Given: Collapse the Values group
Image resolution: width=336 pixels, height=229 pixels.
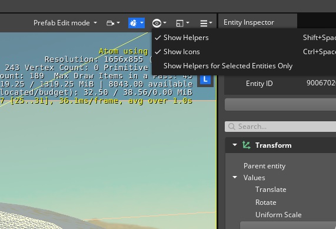Looking at the screenshot, I should click(x=235, y=177).
